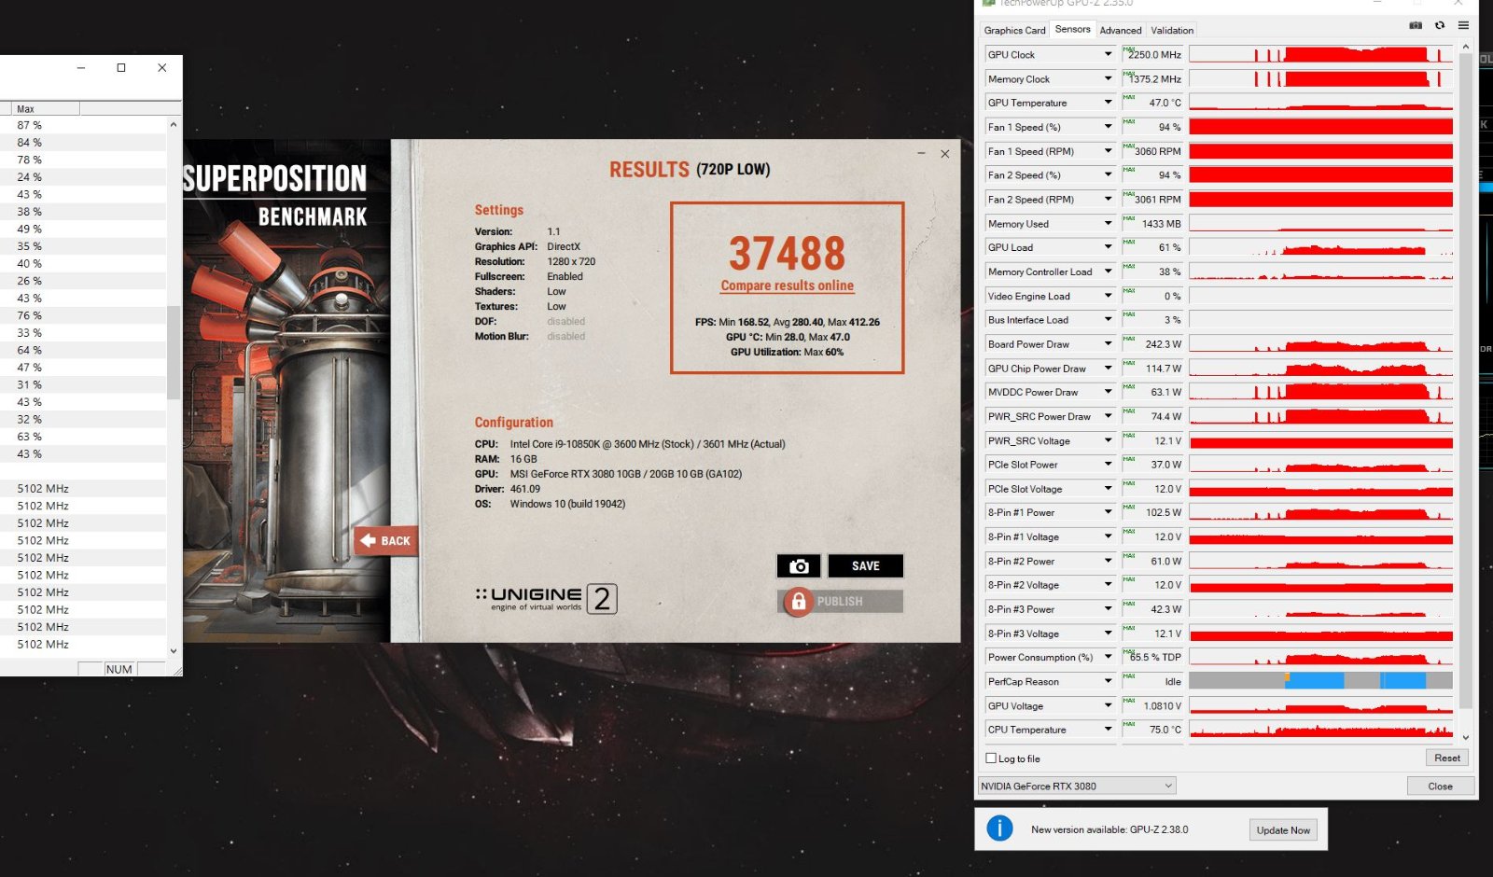Click the GPU-Z refresh icon

pyautogui.click(x=1440, y=25)
